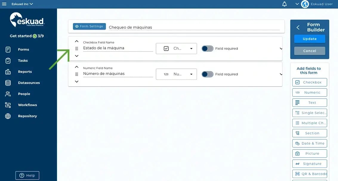
Task: Enable Field required for Estado de la máquina
Action: click(x=207, y=48)
